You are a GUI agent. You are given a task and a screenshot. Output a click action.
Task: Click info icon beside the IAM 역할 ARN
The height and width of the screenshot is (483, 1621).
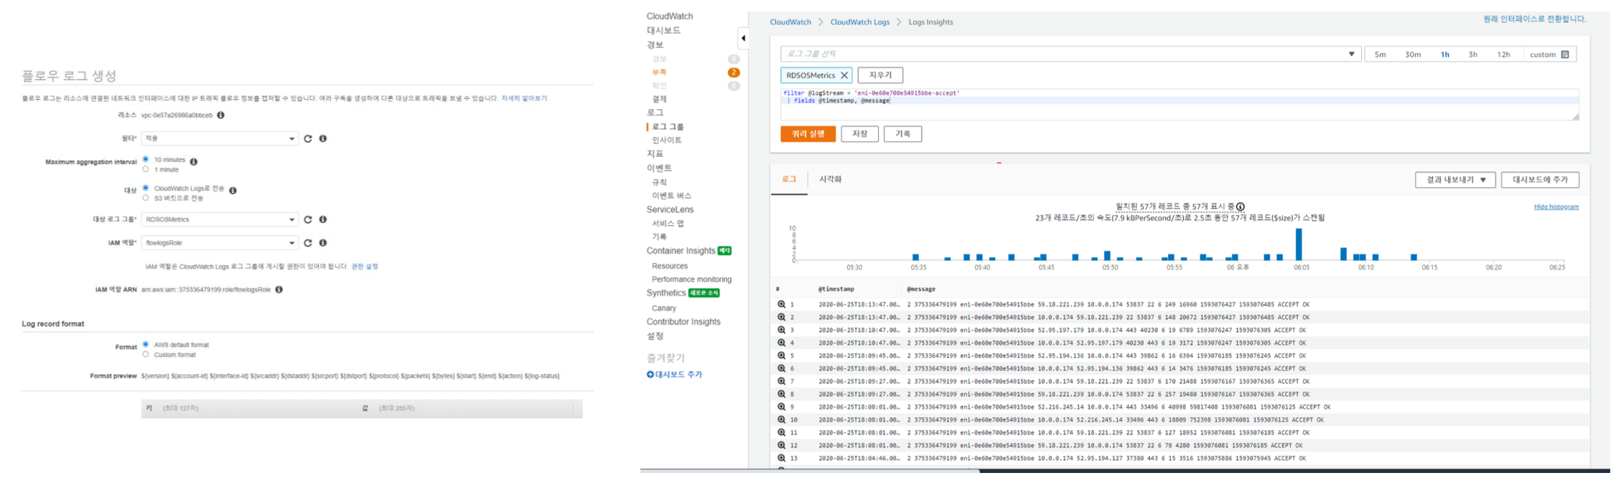(x=279, y=290)
